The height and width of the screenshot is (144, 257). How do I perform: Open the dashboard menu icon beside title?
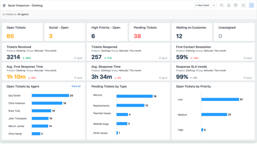(4, 6)
